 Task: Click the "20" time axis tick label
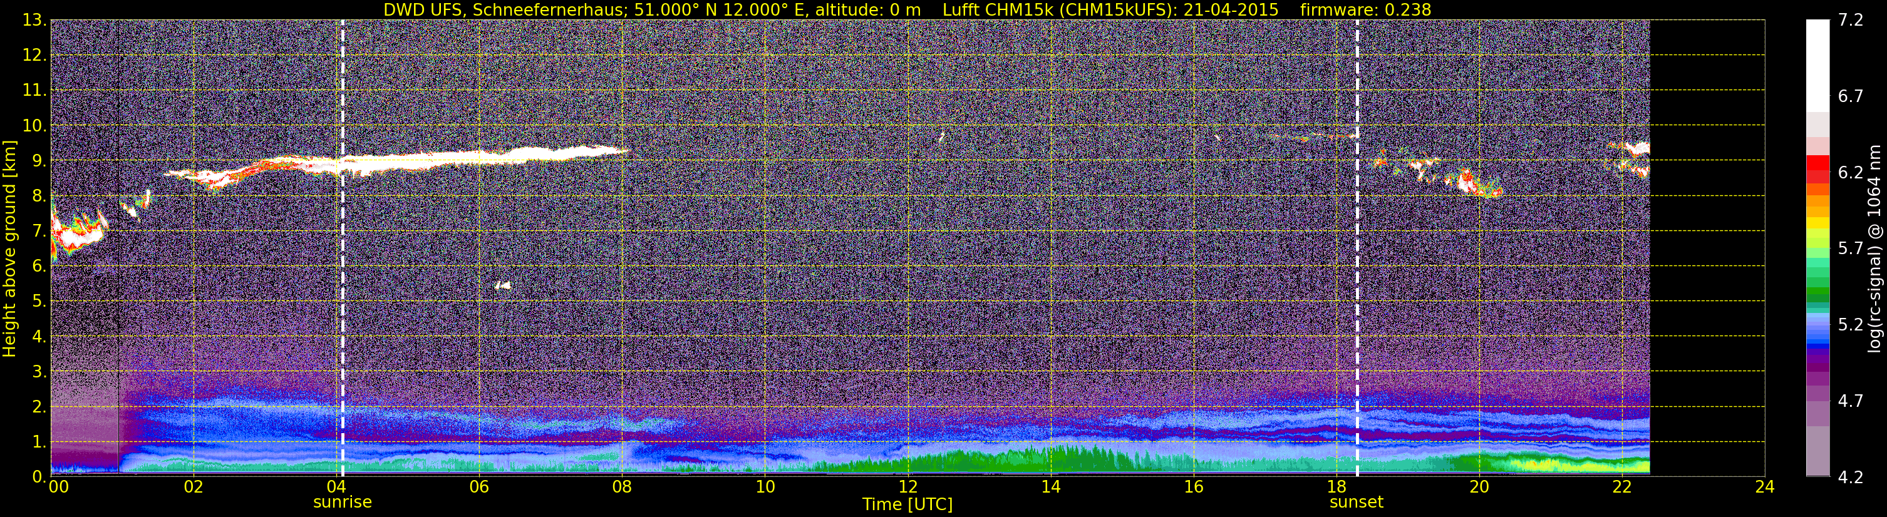[1479, 488]
